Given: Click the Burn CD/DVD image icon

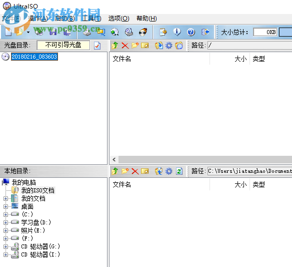Looking at the screenshot, I should [143, 32].
